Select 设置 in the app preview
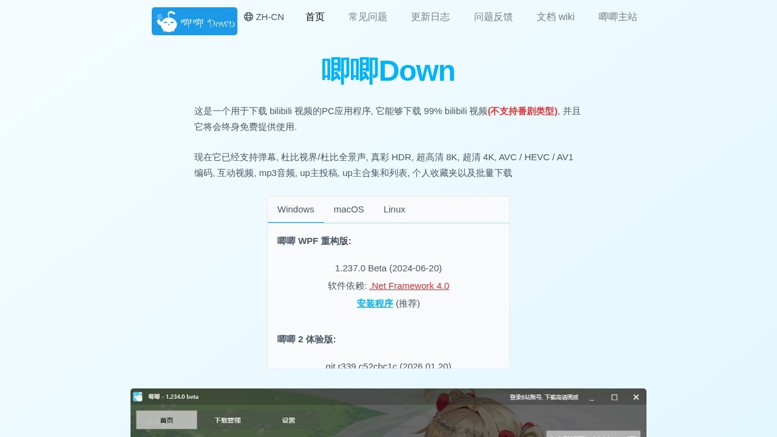The image size is (777, 437). point(288,420)
